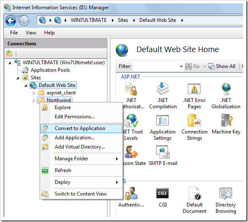Click WIN7ULTIMATE in breadcrumb path

[88, 20]
